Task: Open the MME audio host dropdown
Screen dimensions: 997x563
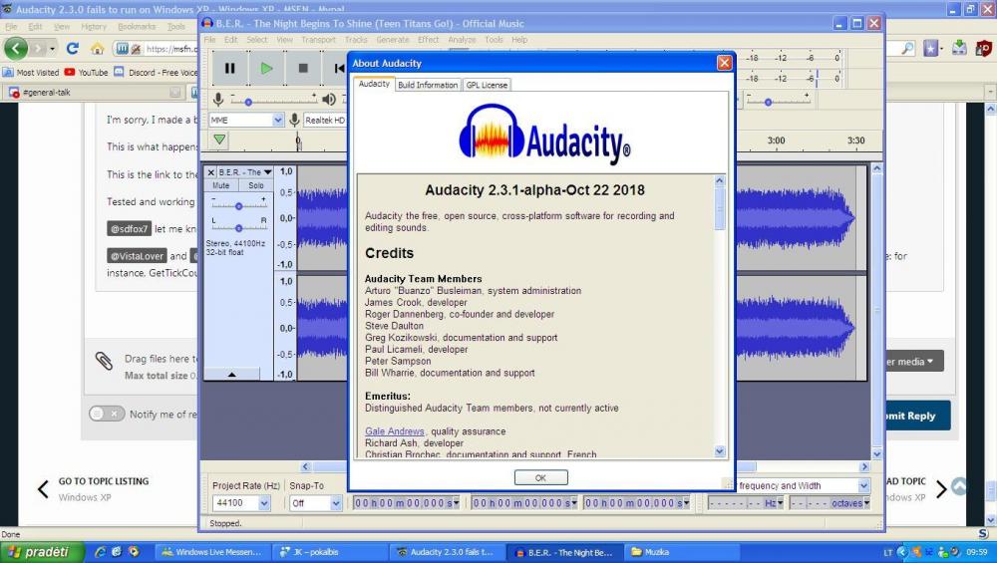Action: tap(246, 120)
